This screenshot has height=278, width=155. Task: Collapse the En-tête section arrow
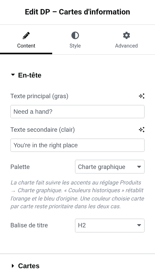tap(13, 75)
